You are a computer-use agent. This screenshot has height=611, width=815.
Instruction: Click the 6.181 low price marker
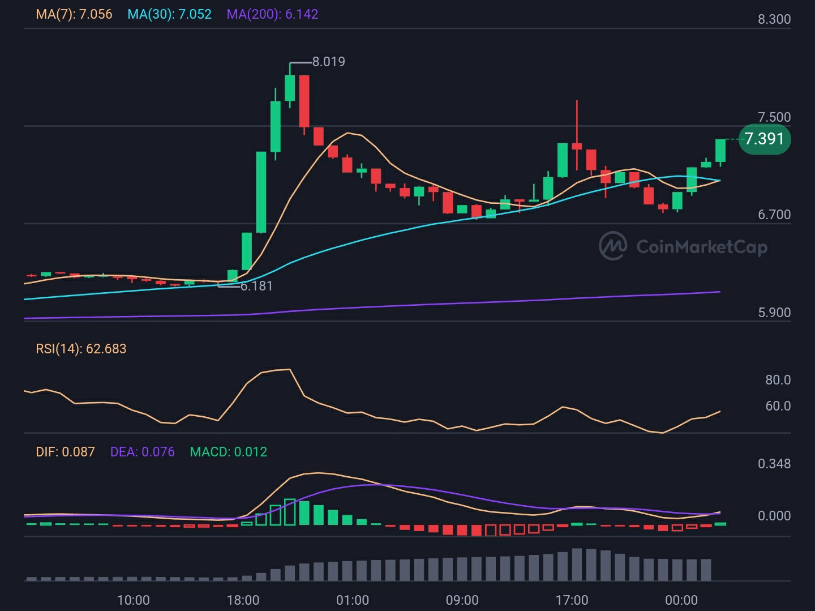(x=256, y=286)
